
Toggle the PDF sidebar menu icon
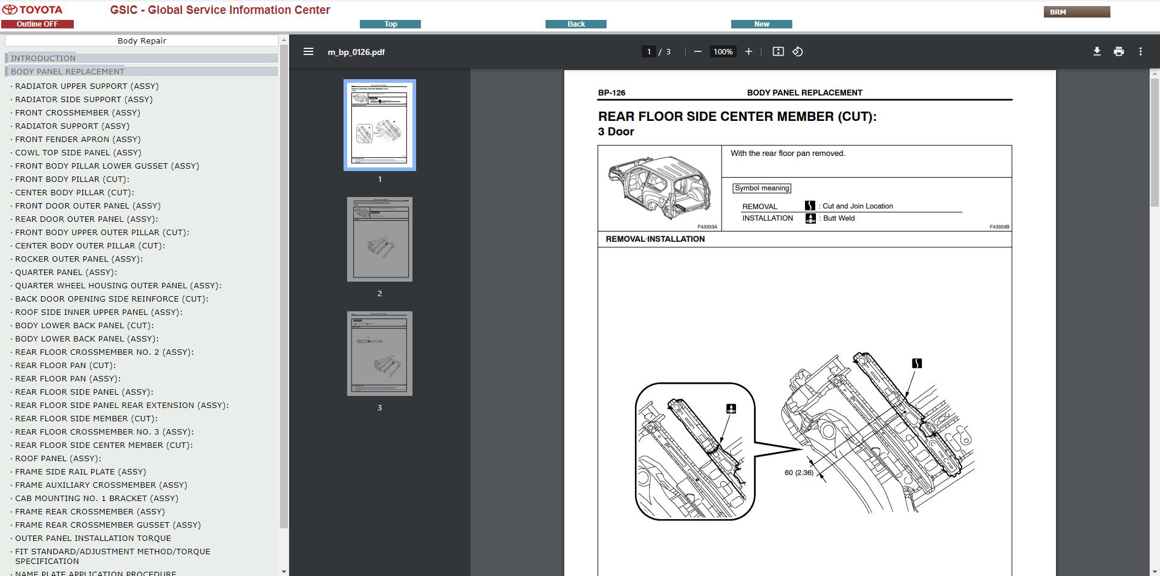(308, 52)
